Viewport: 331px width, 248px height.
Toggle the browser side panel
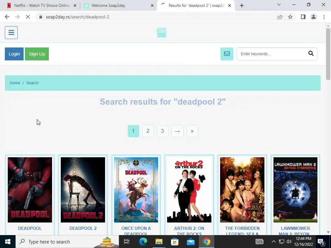303,17
